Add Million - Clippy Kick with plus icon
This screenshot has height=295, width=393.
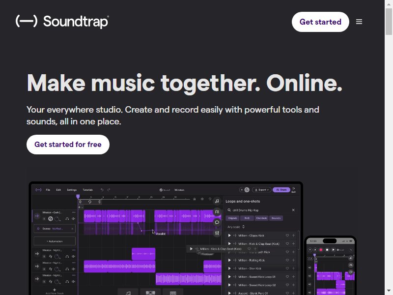coord(293,236)
